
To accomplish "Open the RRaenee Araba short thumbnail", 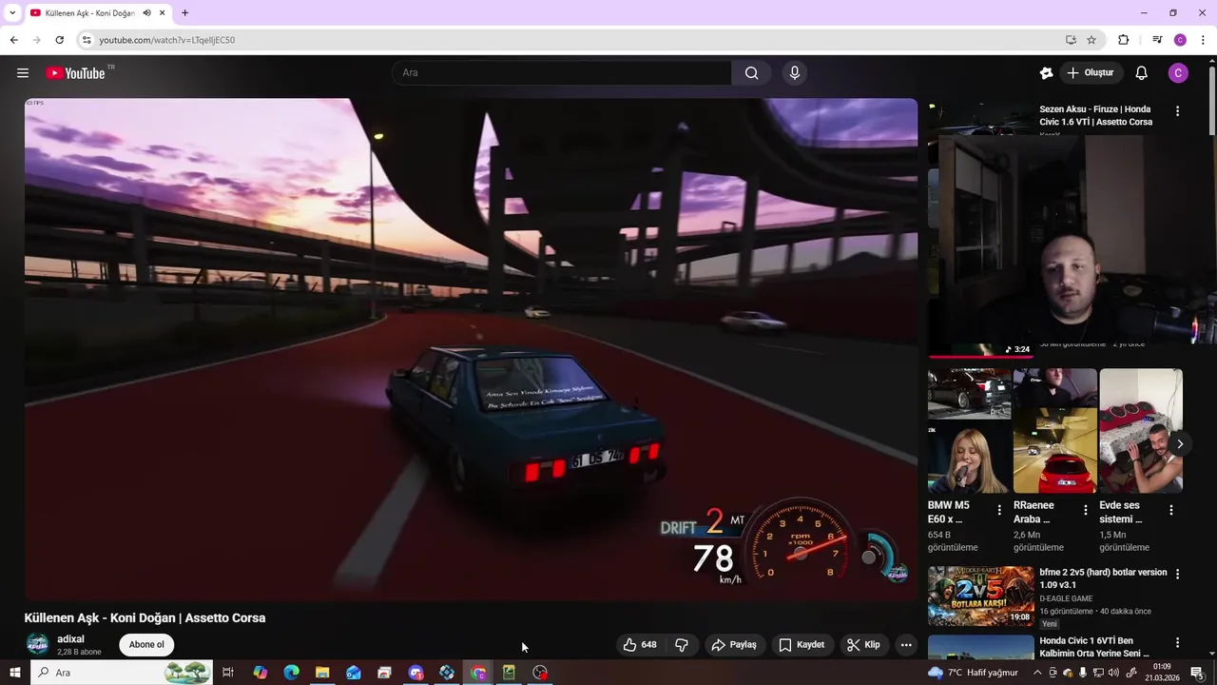I will [x=1055, y=431].
